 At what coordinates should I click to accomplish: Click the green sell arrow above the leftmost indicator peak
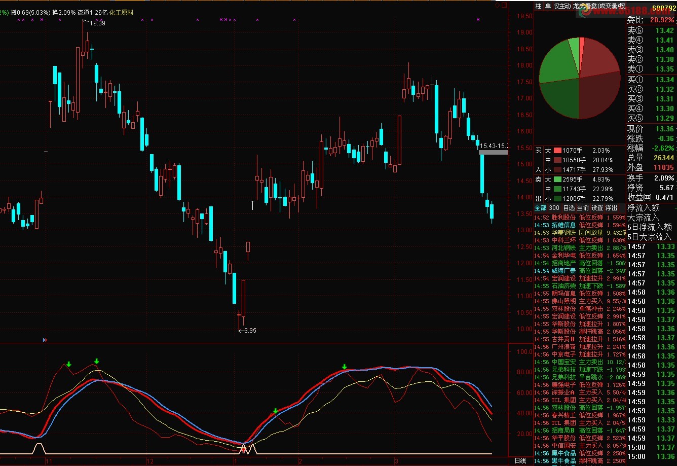(x=69, y=364)
